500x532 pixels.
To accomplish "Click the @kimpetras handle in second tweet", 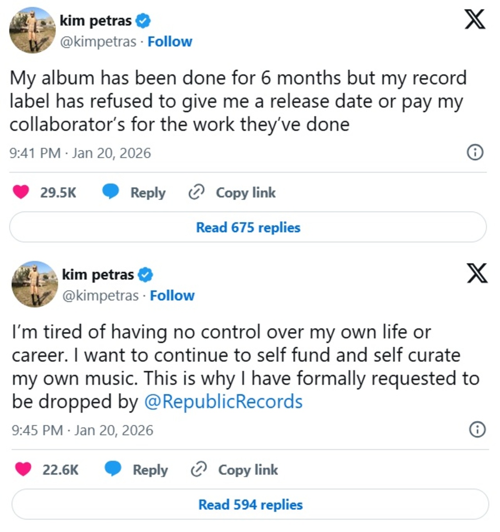I will 100,296.
